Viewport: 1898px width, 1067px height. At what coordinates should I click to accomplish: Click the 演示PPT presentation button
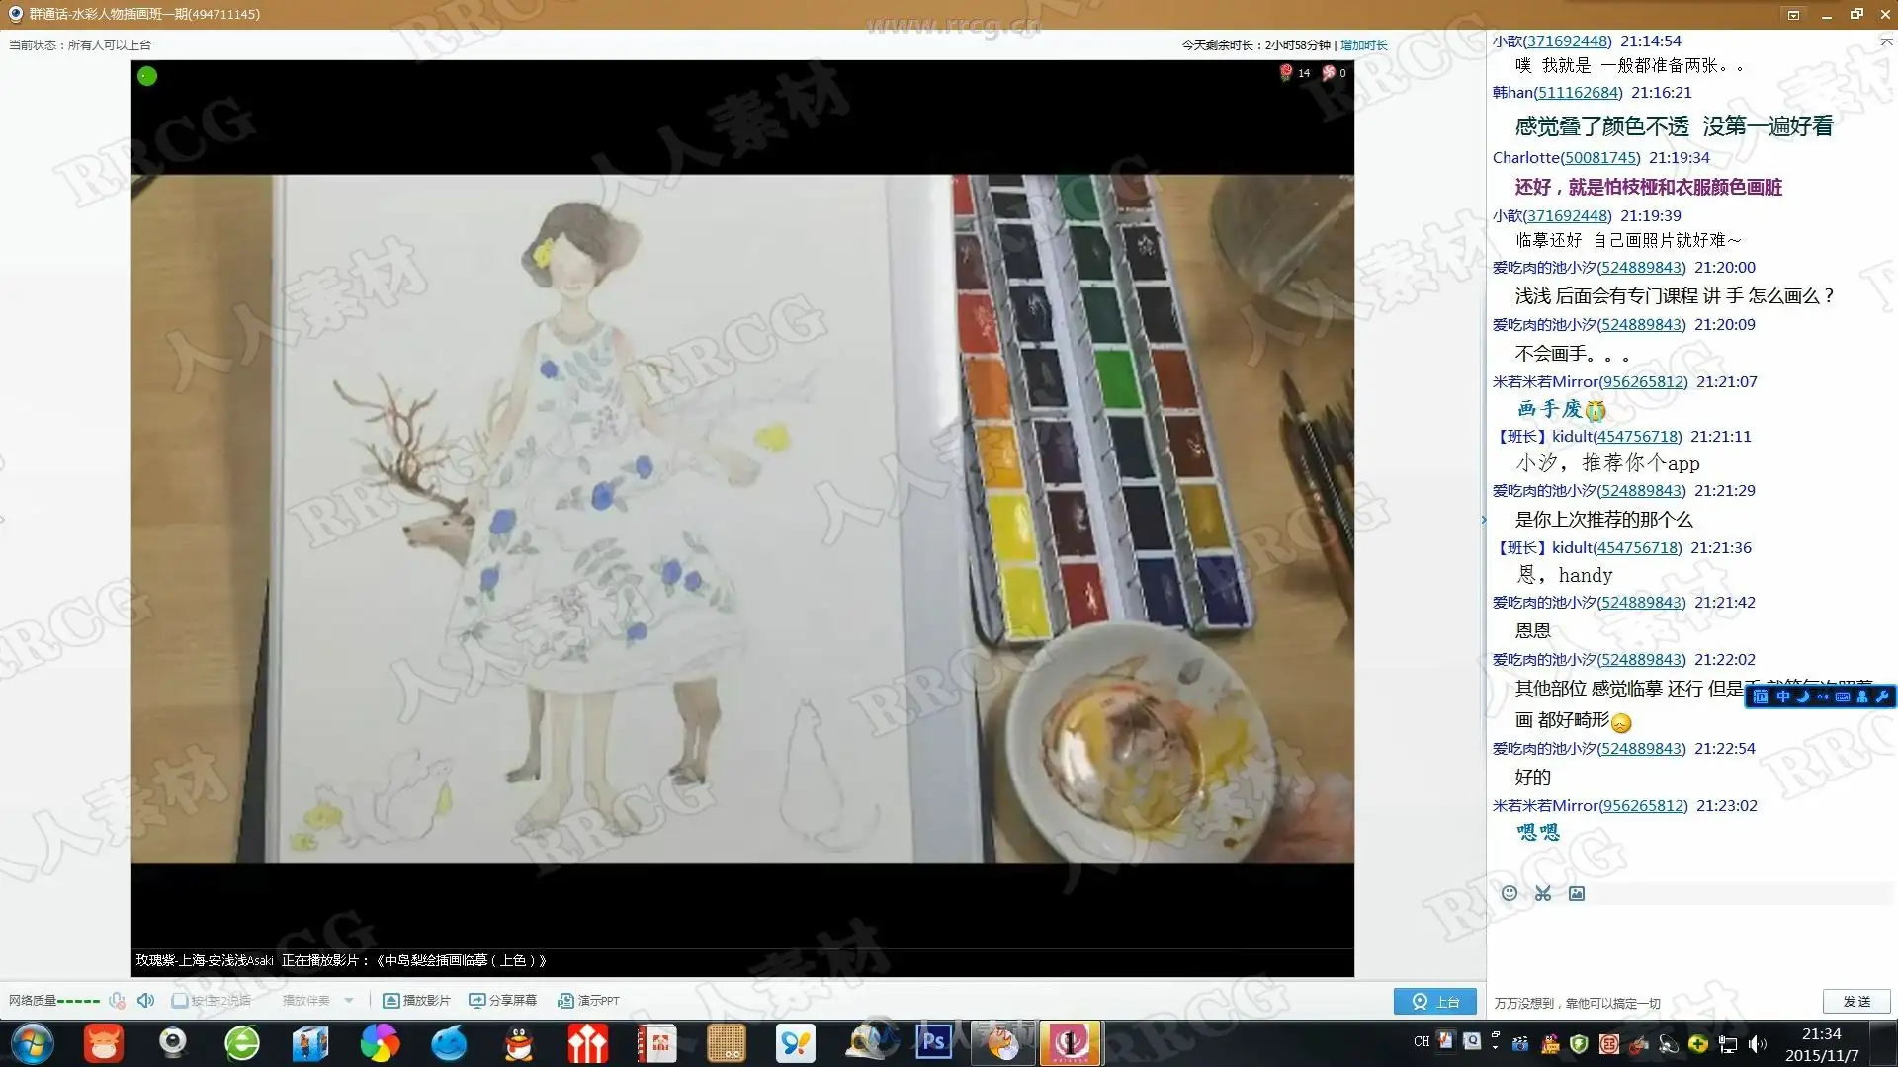tap(588, 1000)
